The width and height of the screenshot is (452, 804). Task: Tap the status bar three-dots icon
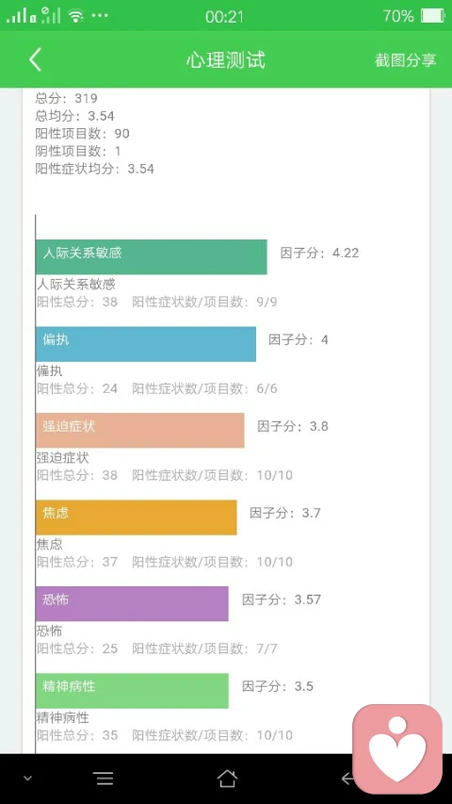[100, 16]
